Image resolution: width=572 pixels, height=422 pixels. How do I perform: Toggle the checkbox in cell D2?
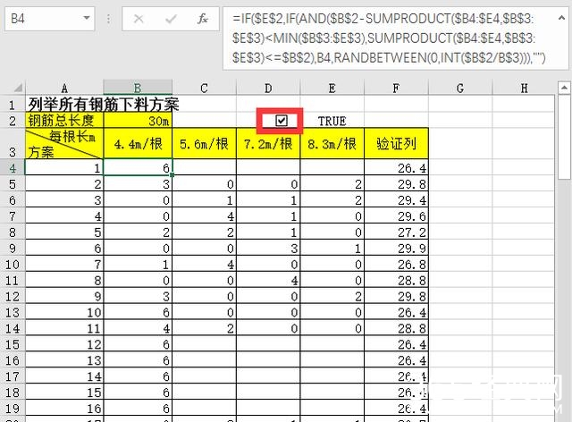click(x=282, y=121)
